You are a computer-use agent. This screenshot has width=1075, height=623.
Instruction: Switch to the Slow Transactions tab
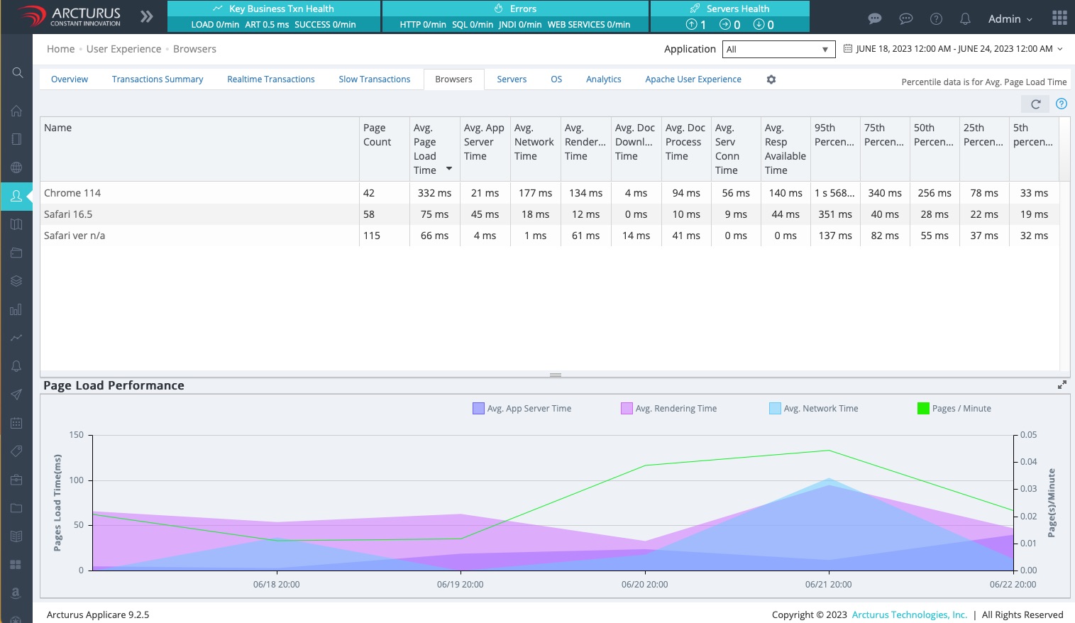374,79
